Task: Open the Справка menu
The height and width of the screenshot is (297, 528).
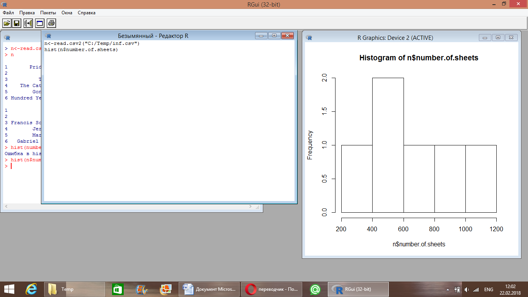Action: coord(87,13)
